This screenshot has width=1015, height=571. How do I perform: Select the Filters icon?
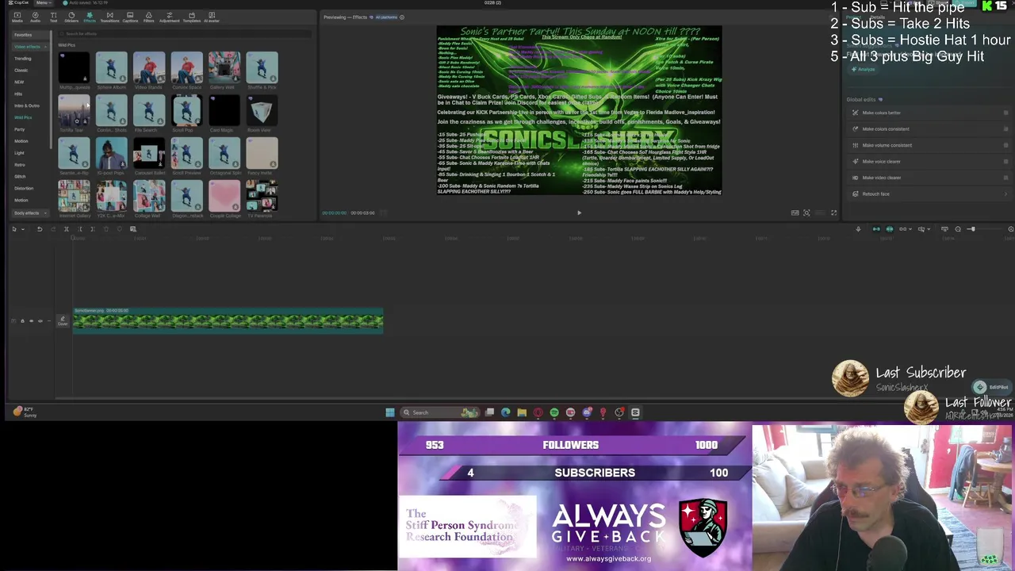(148, 17)
